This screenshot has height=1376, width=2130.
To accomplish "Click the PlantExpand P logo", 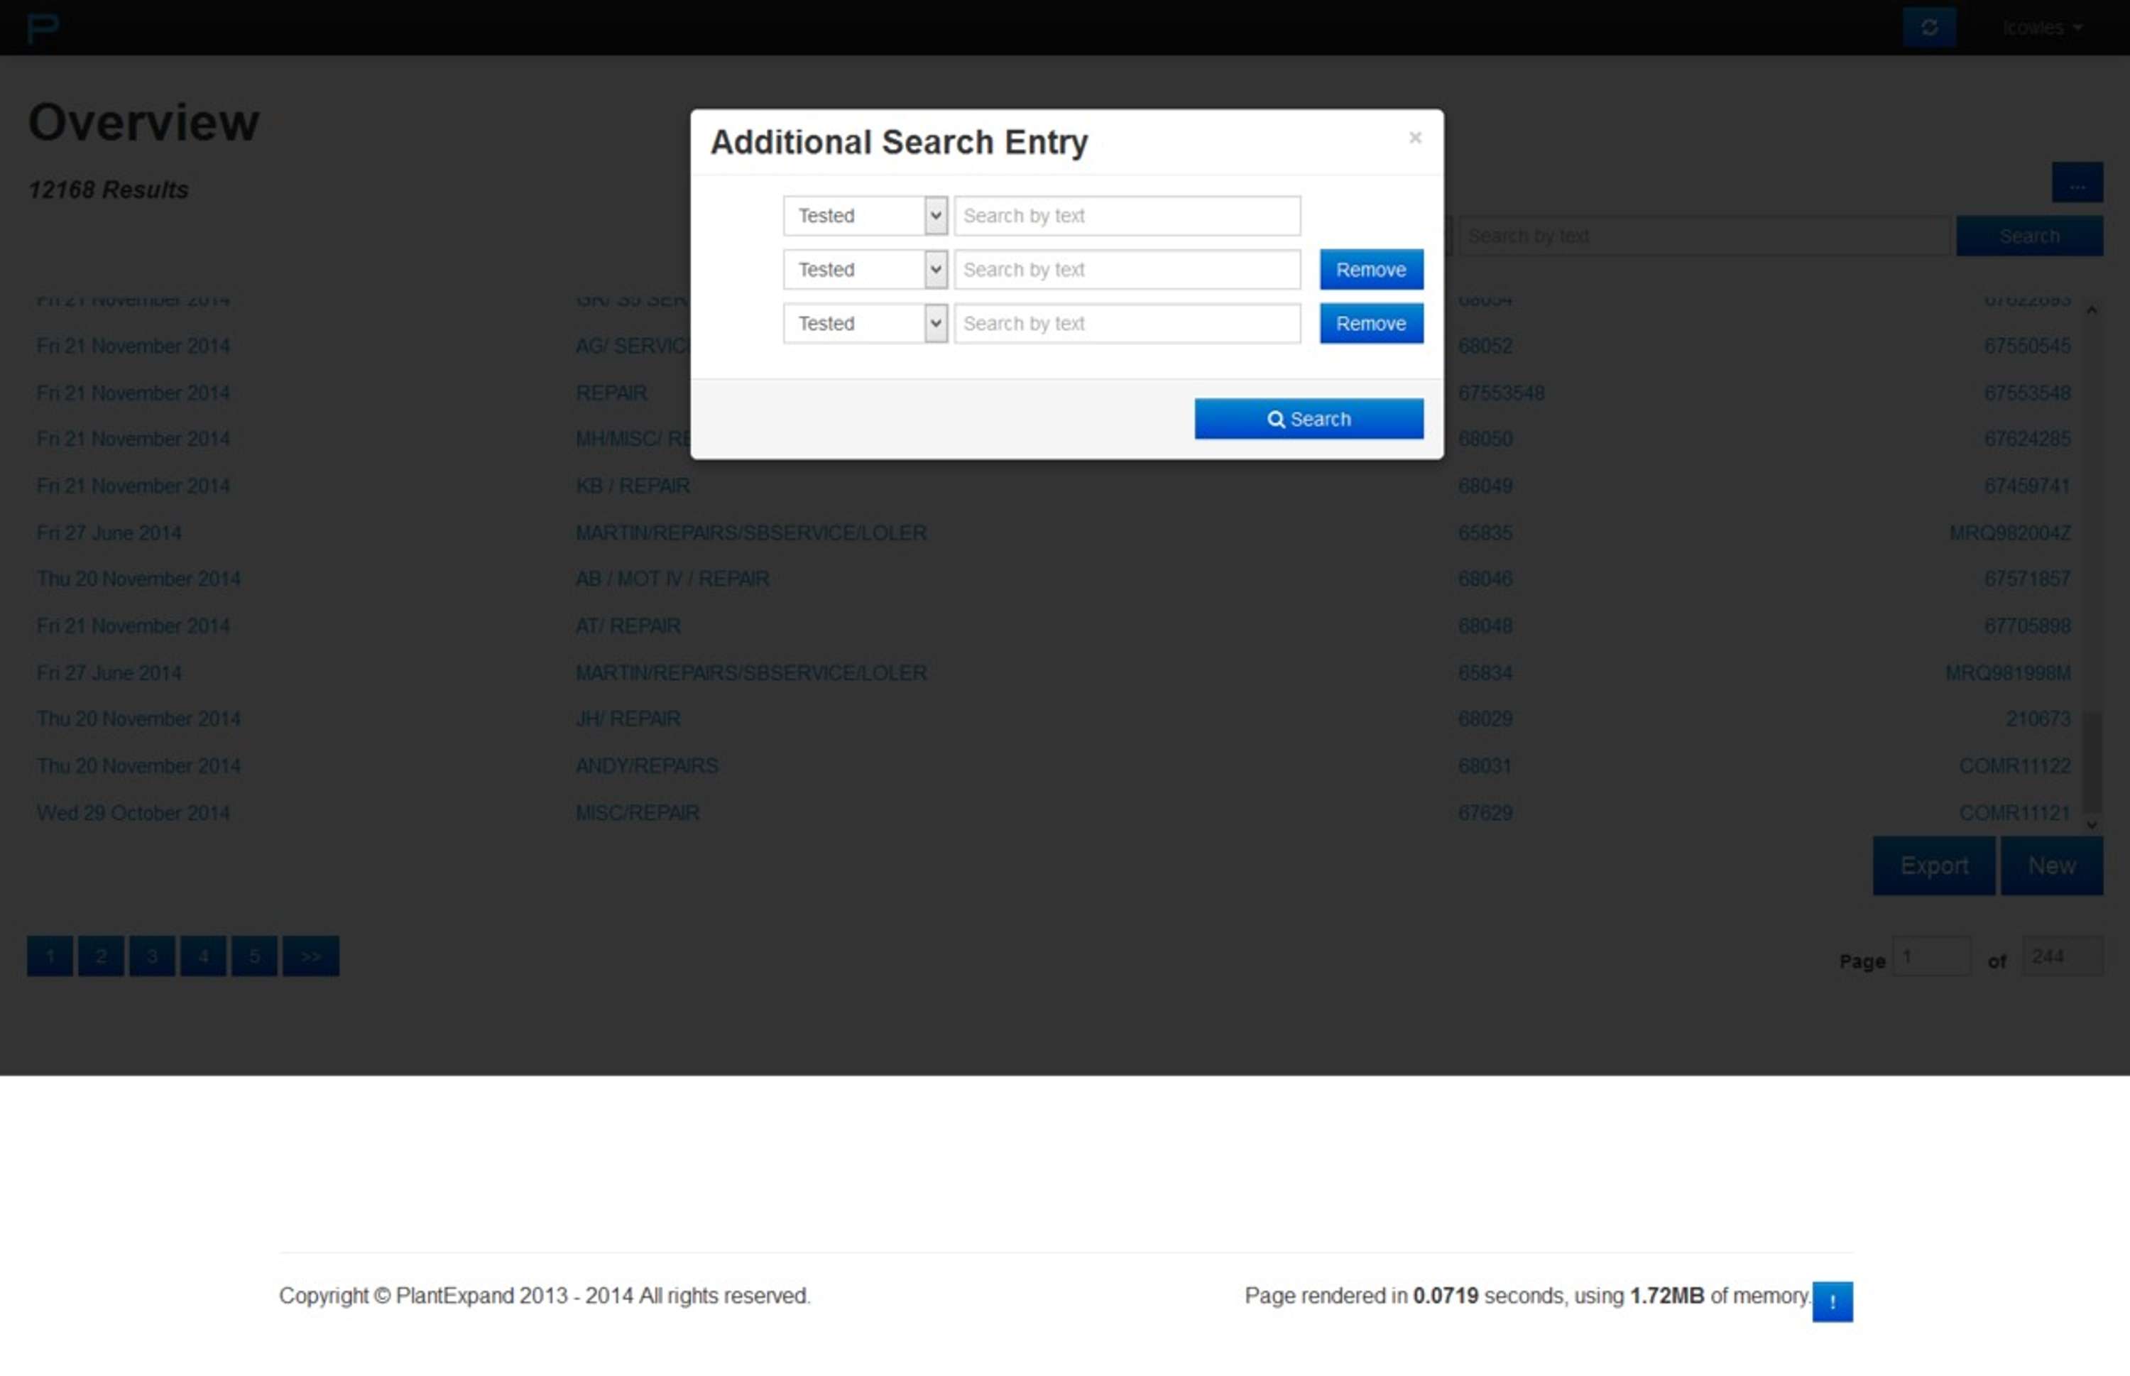I will [x=43, y=28].
